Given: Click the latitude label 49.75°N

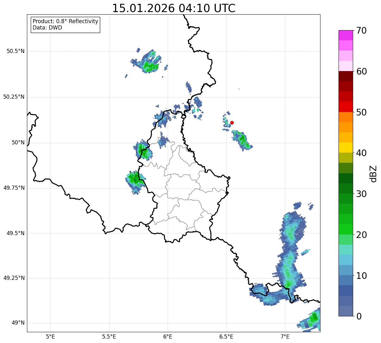Looking at the screenshot, I should [x=14, y=188].
